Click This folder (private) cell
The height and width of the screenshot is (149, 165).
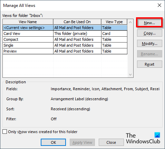[x=77, y=34]
